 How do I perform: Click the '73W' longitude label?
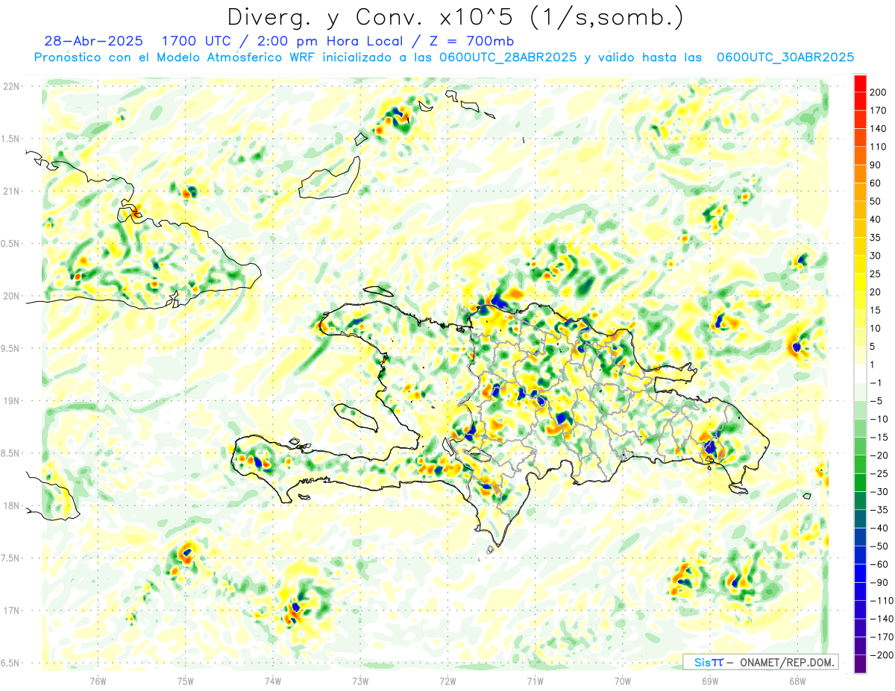coord(360,681)
